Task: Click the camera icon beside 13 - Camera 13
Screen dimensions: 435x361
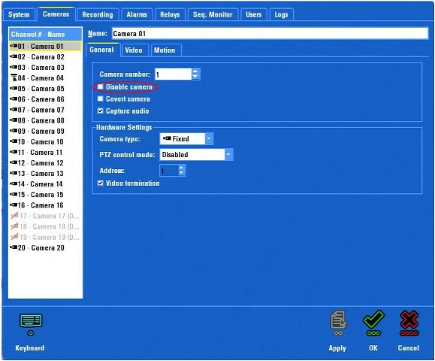Action: pos(14,173)
